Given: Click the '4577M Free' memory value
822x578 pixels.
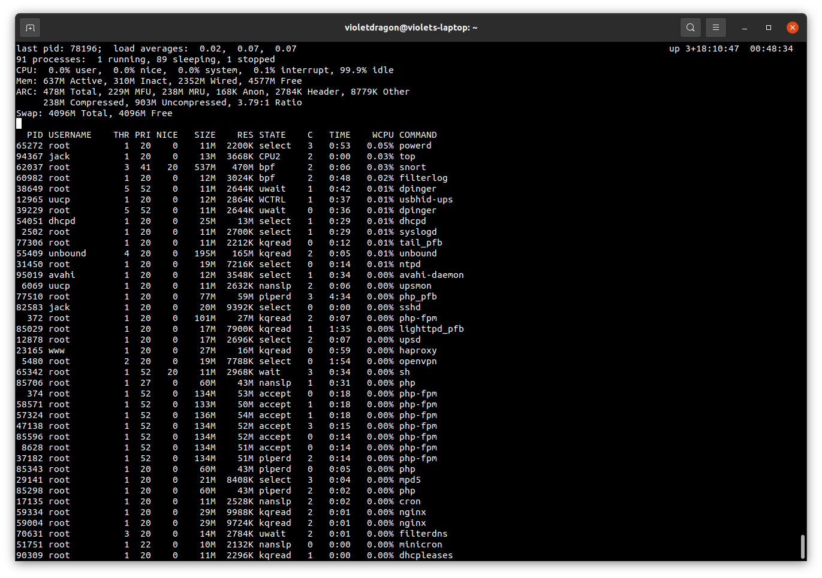Looking at the screenshot, I should coord(275,81).
